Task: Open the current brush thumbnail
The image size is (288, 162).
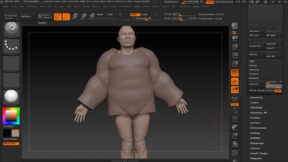Action: click(11, 29)
